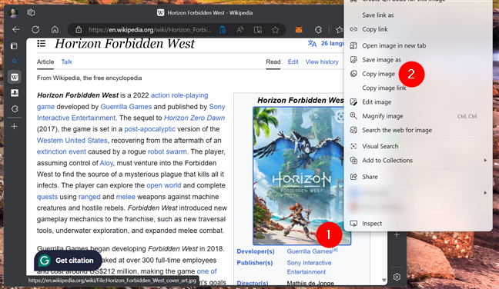Open the extinction event link
Screen dimensions: 499x289
coord(61,151)
